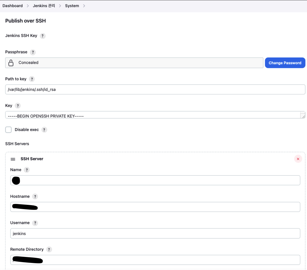Delete the SSH Server with red X

point(298,159)
